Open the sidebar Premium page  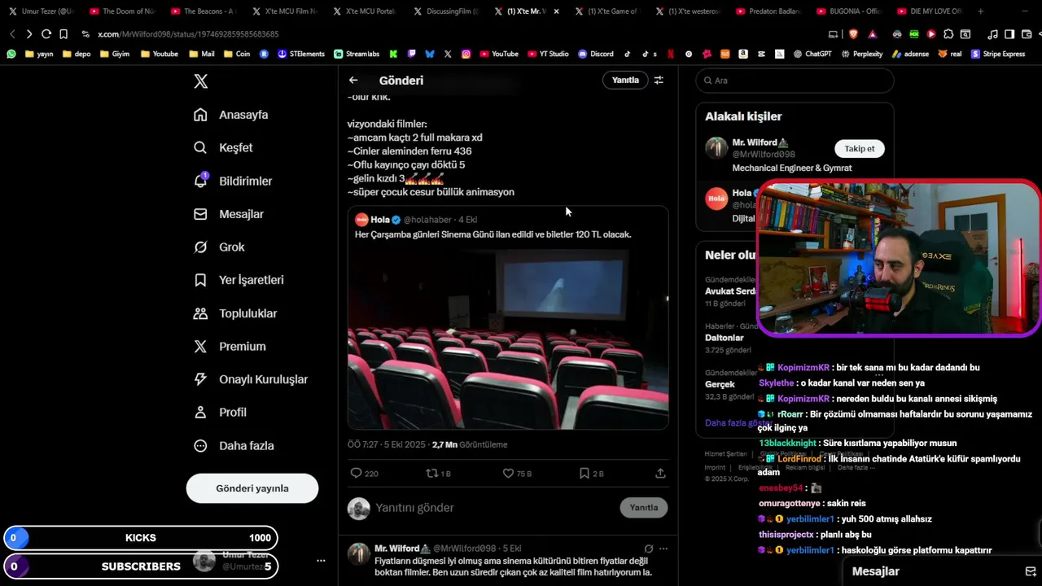230,346
